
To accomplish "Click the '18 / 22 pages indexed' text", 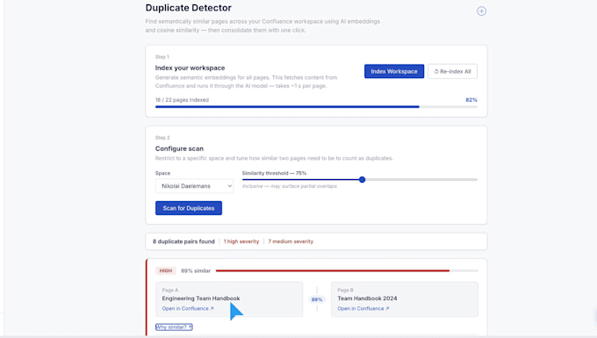I will 182,100.
